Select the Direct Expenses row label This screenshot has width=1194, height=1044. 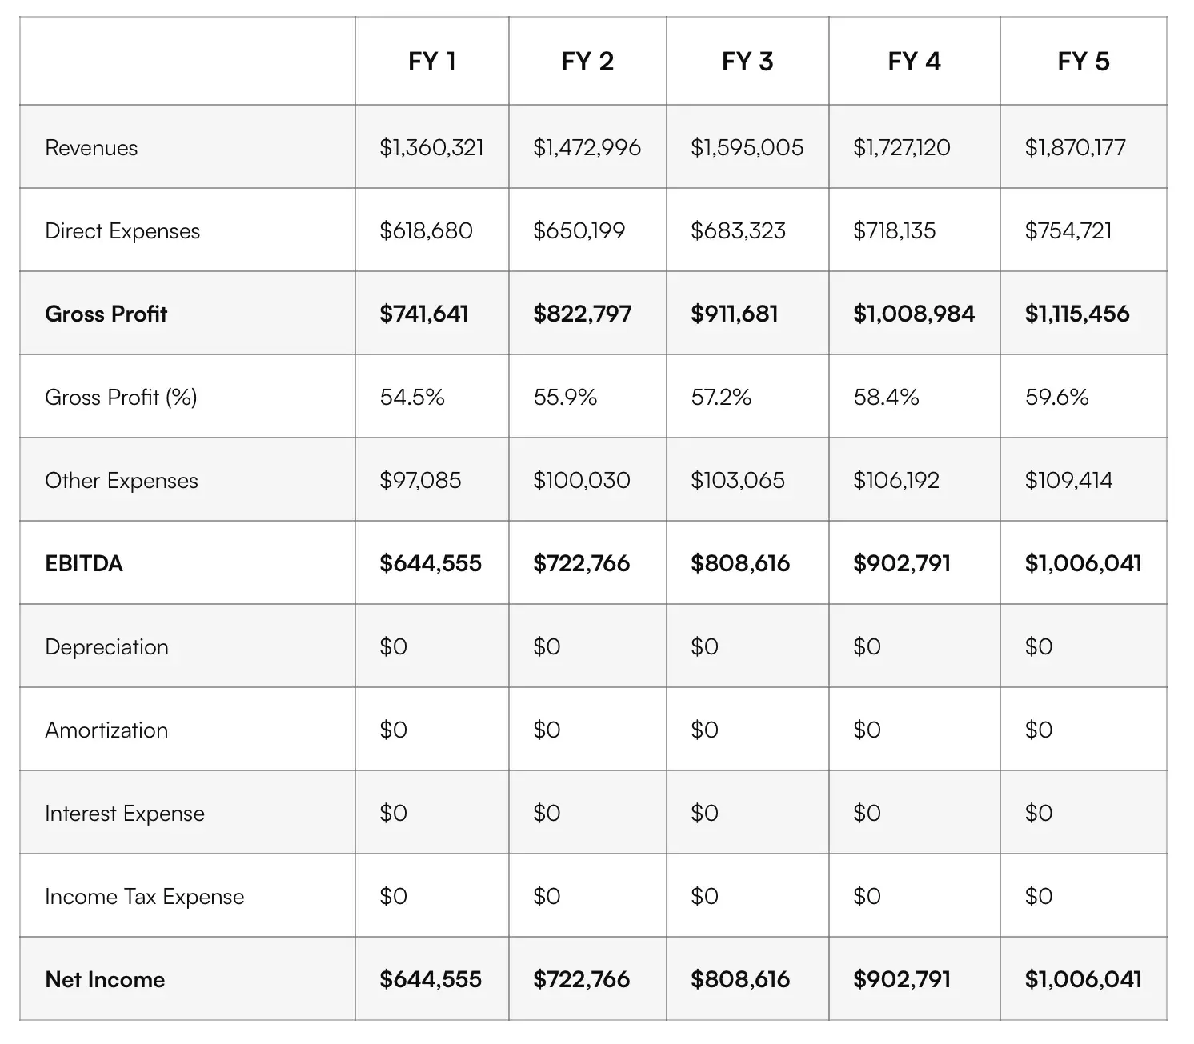(x=122, y=231)
